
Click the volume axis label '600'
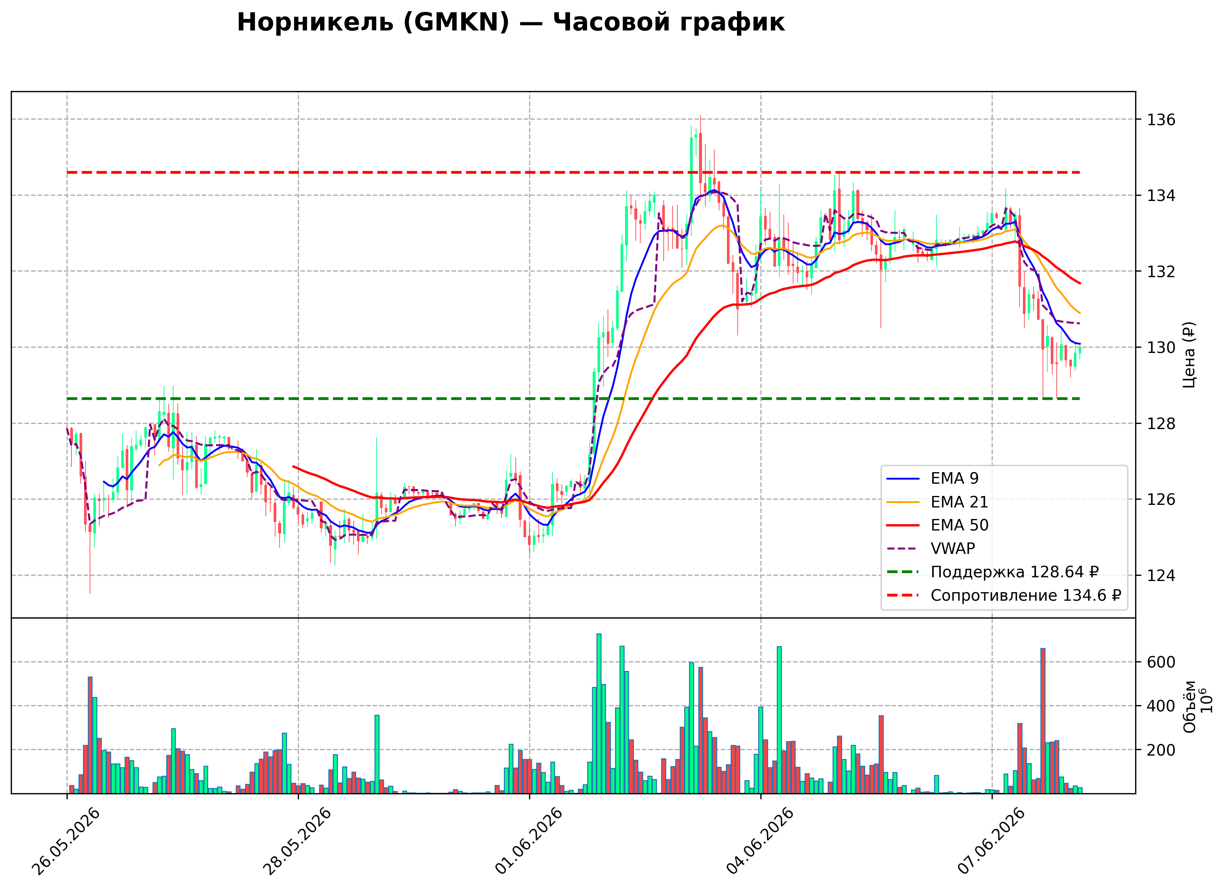point(1162,662)
